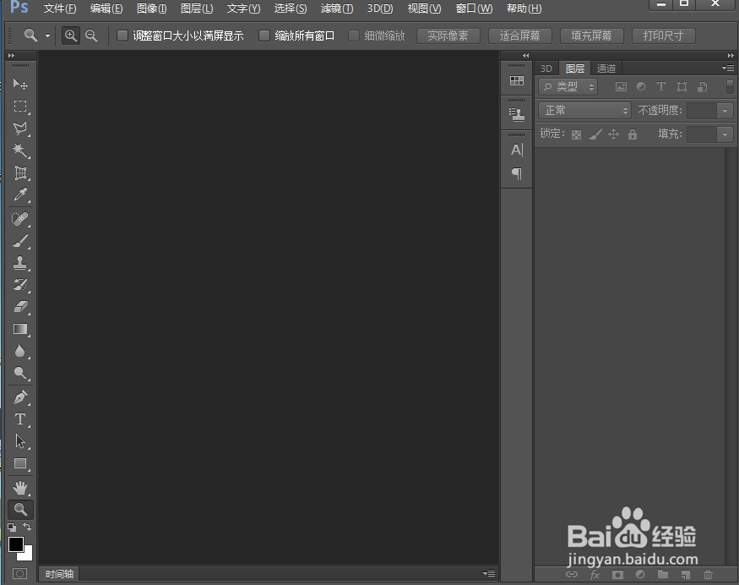Open the Character panel icon
This screenshot has height=585, width=739.
tap(517, 150)
